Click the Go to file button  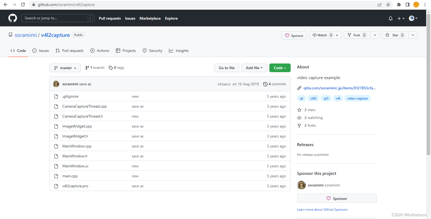pyautogui.click(x=227, y=68)
